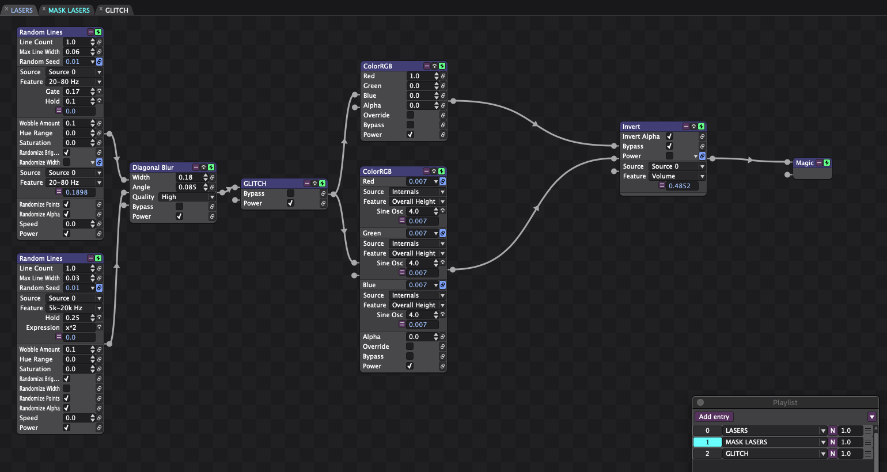
Task: Click the equals icon next to 0.4852
Action: tap(662, 186)
